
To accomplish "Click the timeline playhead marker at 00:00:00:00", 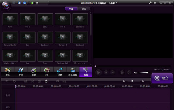I will click(15, 86).
